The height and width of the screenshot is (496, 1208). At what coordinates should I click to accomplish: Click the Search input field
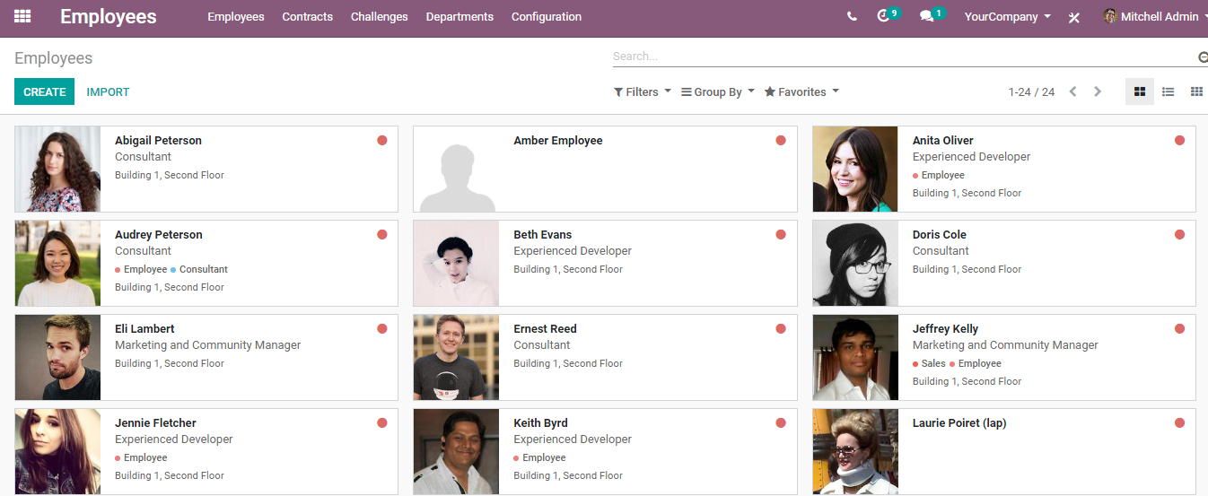click(x=904, y=56)
